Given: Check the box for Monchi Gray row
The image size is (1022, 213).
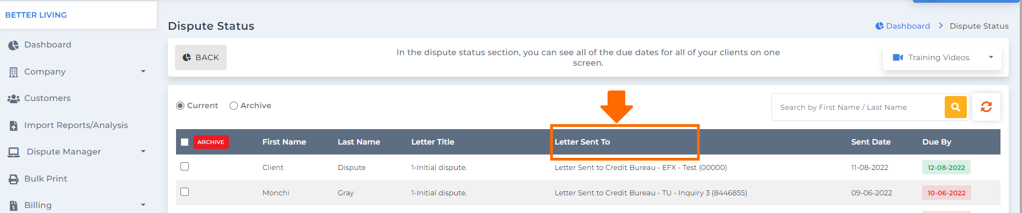Looking at the screenshot, I should [x=184, y=192].
